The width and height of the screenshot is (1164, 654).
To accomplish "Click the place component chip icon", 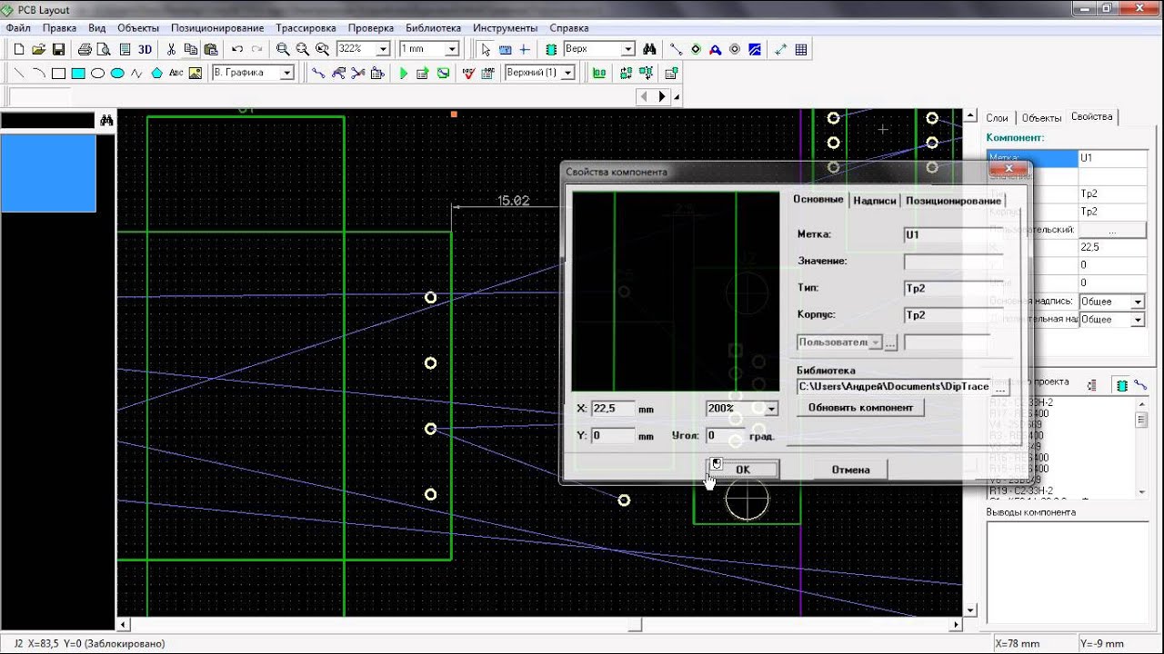I will (x=551, y=49).
